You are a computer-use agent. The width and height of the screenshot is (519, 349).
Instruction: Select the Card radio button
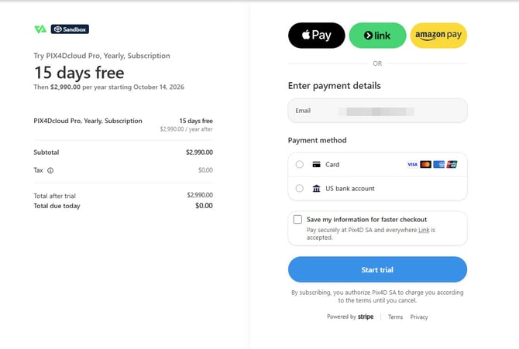click(x=300, y=164)
